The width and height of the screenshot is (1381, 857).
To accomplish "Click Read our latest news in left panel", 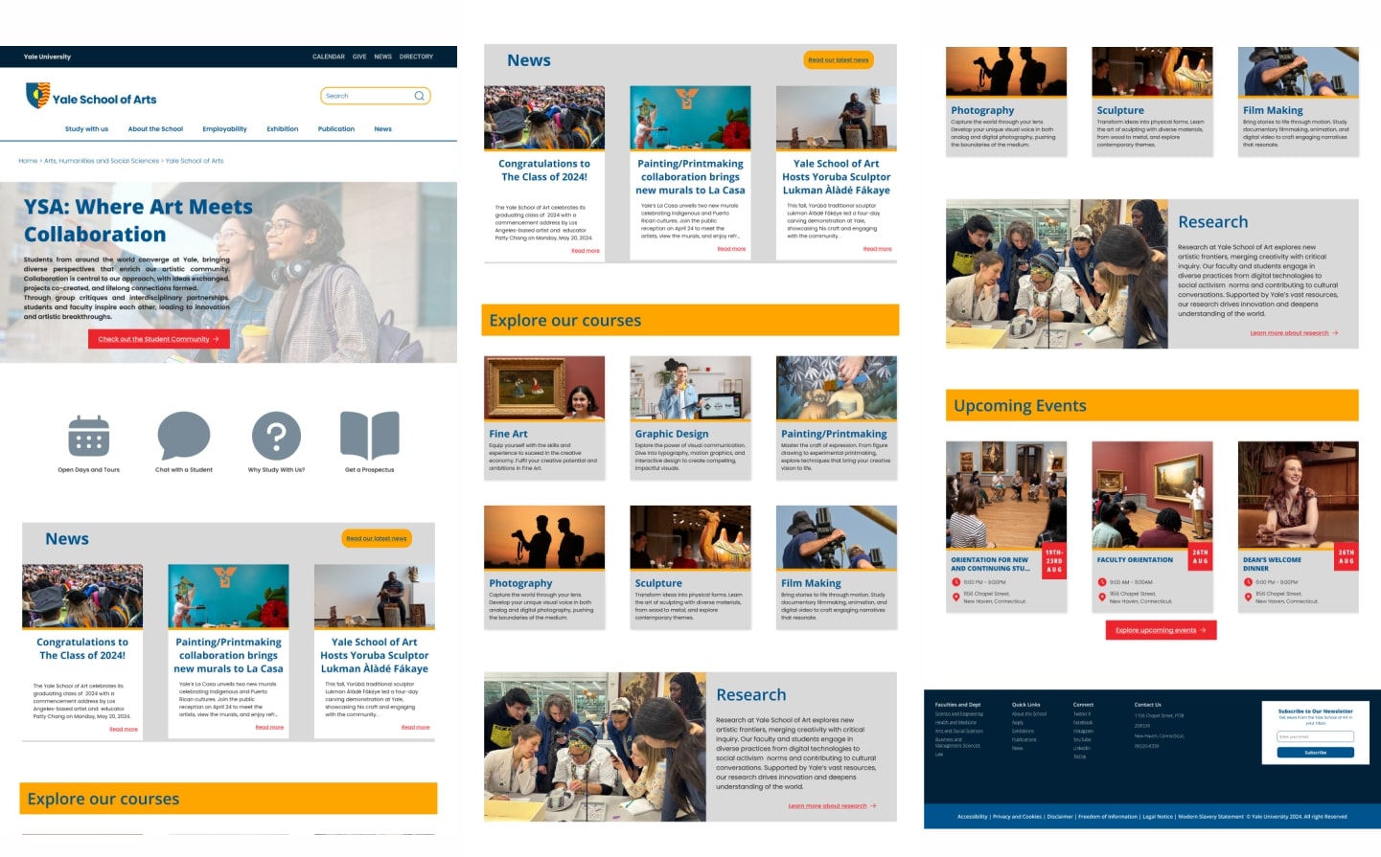I will coord(377,538).
